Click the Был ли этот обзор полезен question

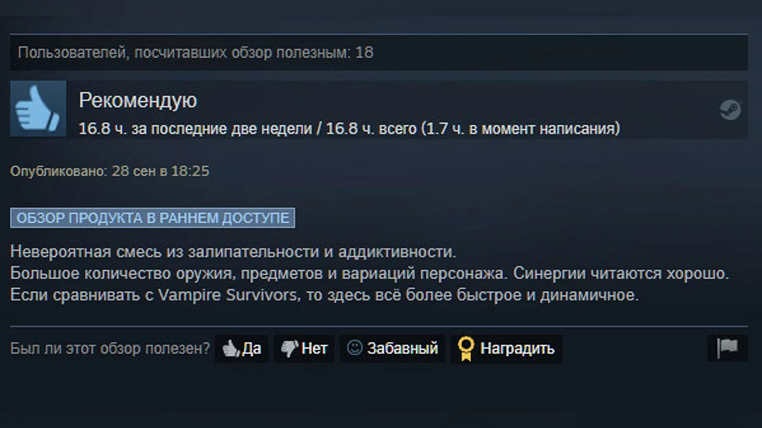(x=110, y=349)
